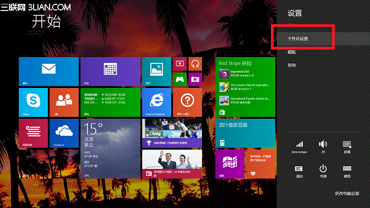
Task: Open the power options icon
Action: tap(323, 171)
